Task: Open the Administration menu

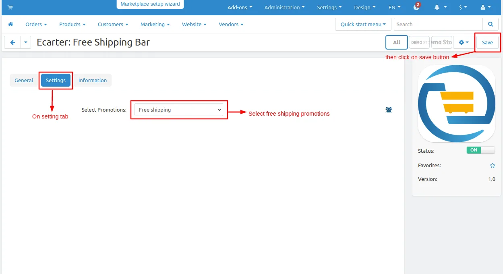Action: point(285,7)
